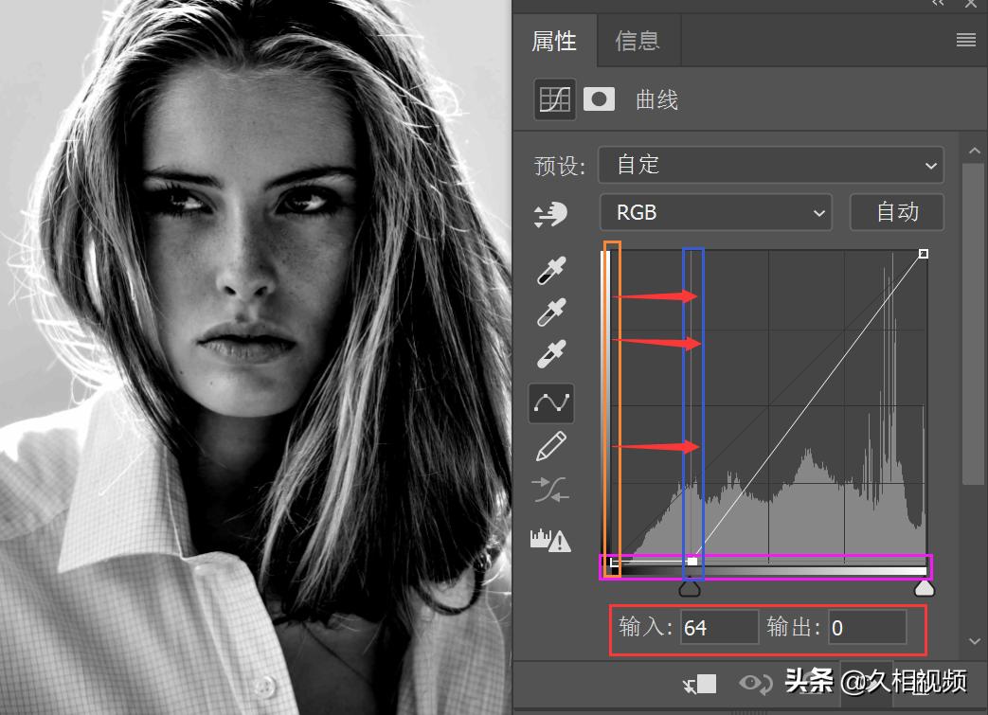Select the black point eyedropper

pyautogui.click(x=551, y=270)
